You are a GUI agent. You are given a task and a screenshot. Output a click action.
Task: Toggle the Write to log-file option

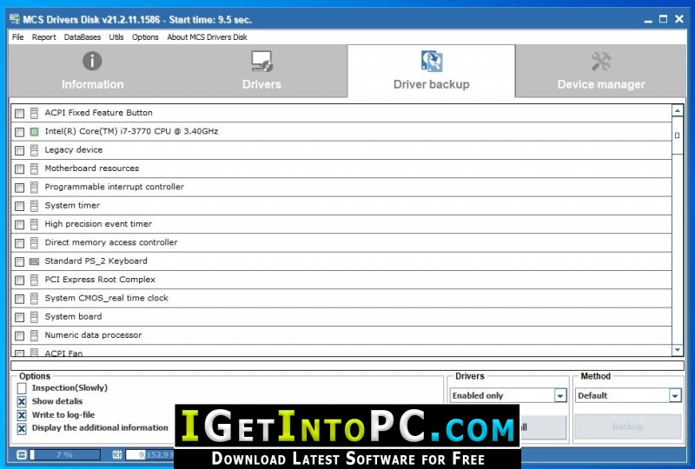click(22, 415)
